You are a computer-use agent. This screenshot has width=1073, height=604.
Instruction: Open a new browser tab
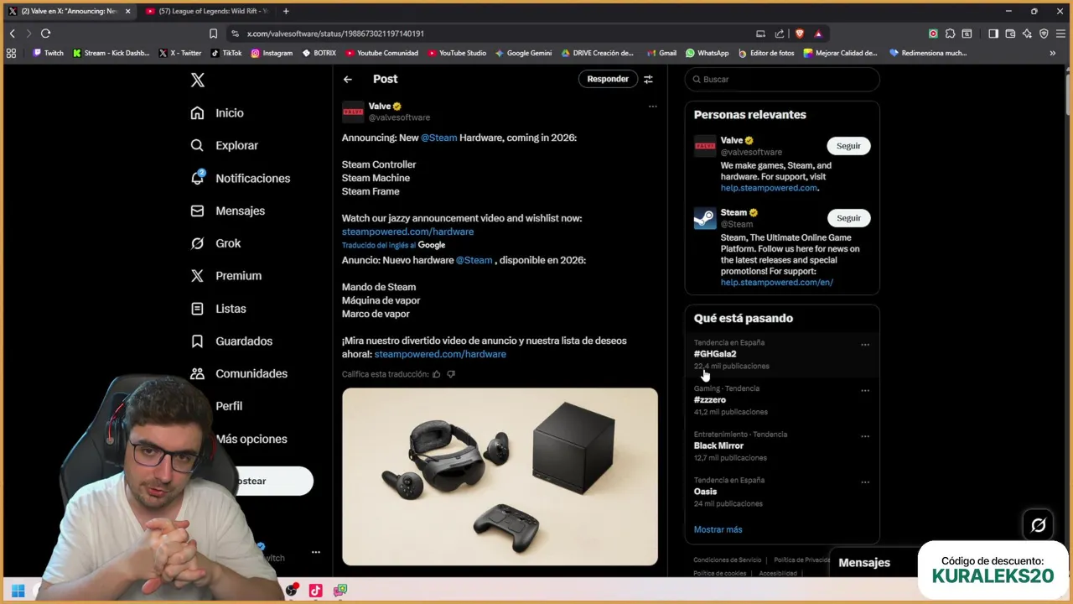(286, 11)
